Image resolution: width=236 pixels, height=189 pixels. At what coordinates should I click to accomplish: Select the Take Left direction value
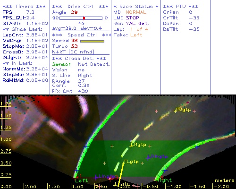tap(136, 35)
